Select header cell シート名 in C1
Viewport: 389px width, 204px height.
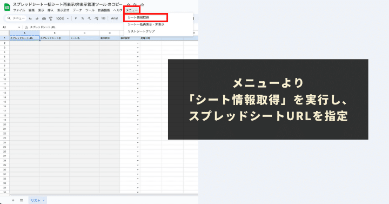click(85, 38)
